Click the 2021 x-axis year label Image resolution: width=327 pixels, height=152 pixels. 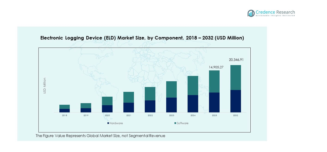click(129, 115)
